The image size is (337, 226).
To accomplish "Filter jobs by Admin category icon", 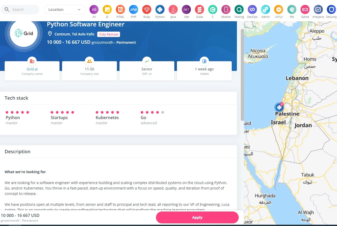I will [265, 10].
